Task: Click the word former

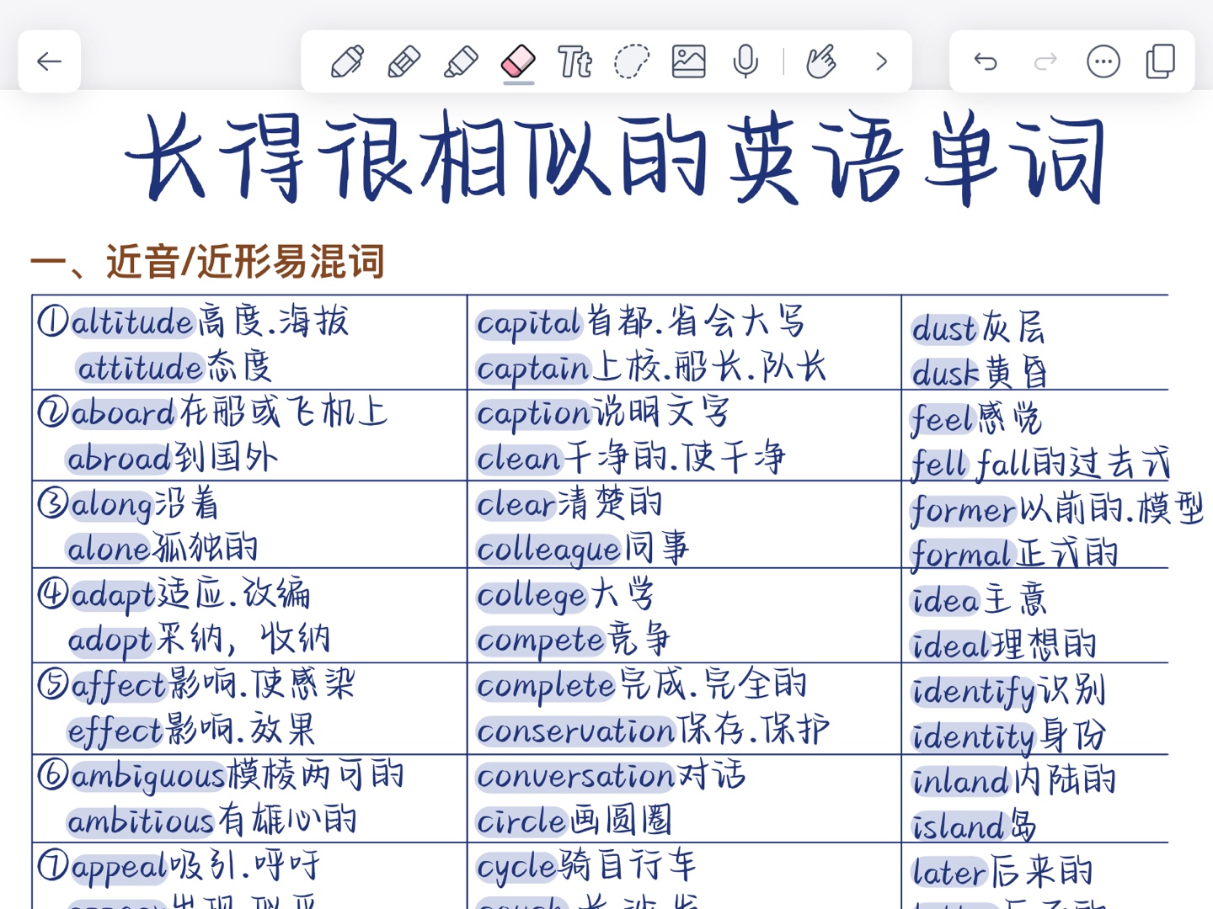Action: click(964, 511)
